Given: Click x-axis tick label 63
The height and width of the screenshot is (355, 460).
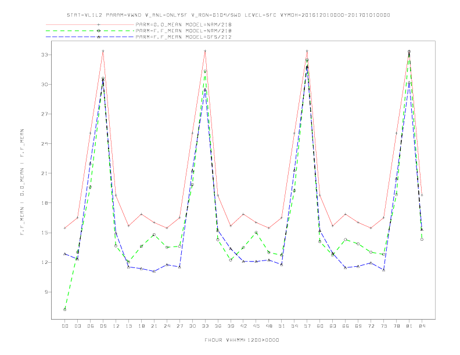Looking at the screenshot, I should point(333,326).
